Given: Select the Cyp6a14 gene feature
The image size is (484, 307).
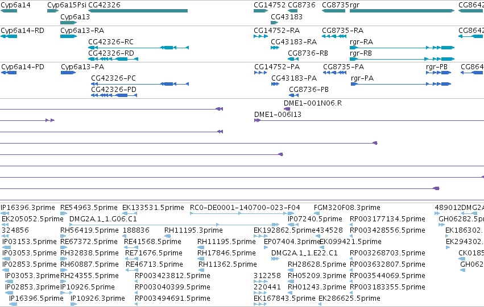Looking at the screenshot, I should pos(9,11).
